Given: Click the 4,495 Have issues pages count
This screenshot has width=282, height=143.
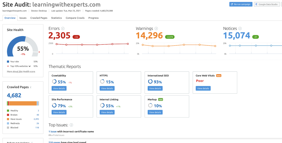Looking at the screenshot, I should (36, 119).
